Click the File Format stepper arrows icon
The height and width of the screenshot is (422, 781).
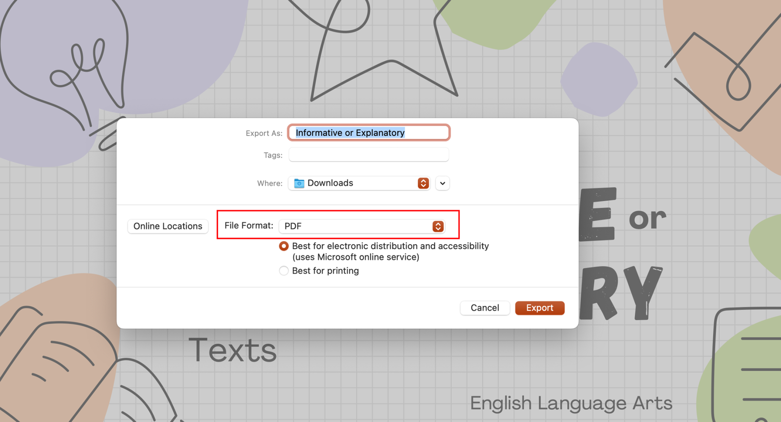click(x=438, y=226)
